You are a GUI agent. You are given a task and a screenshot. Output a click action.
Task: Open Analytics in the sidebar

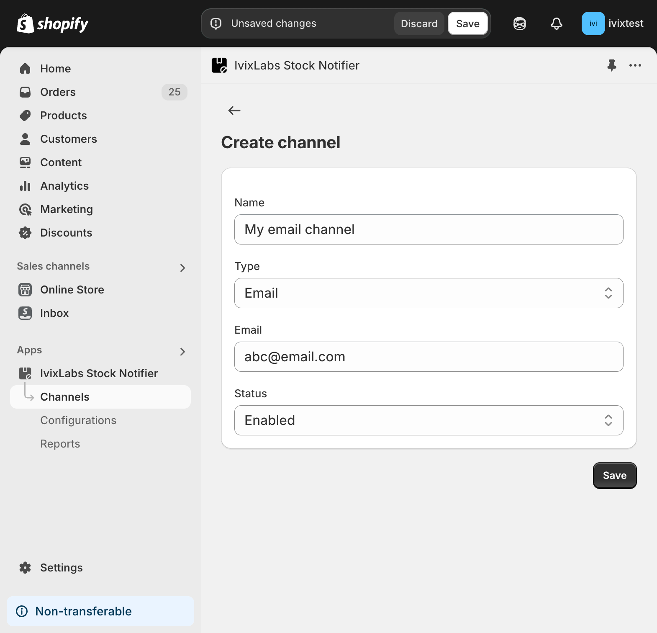coord(100,186)
